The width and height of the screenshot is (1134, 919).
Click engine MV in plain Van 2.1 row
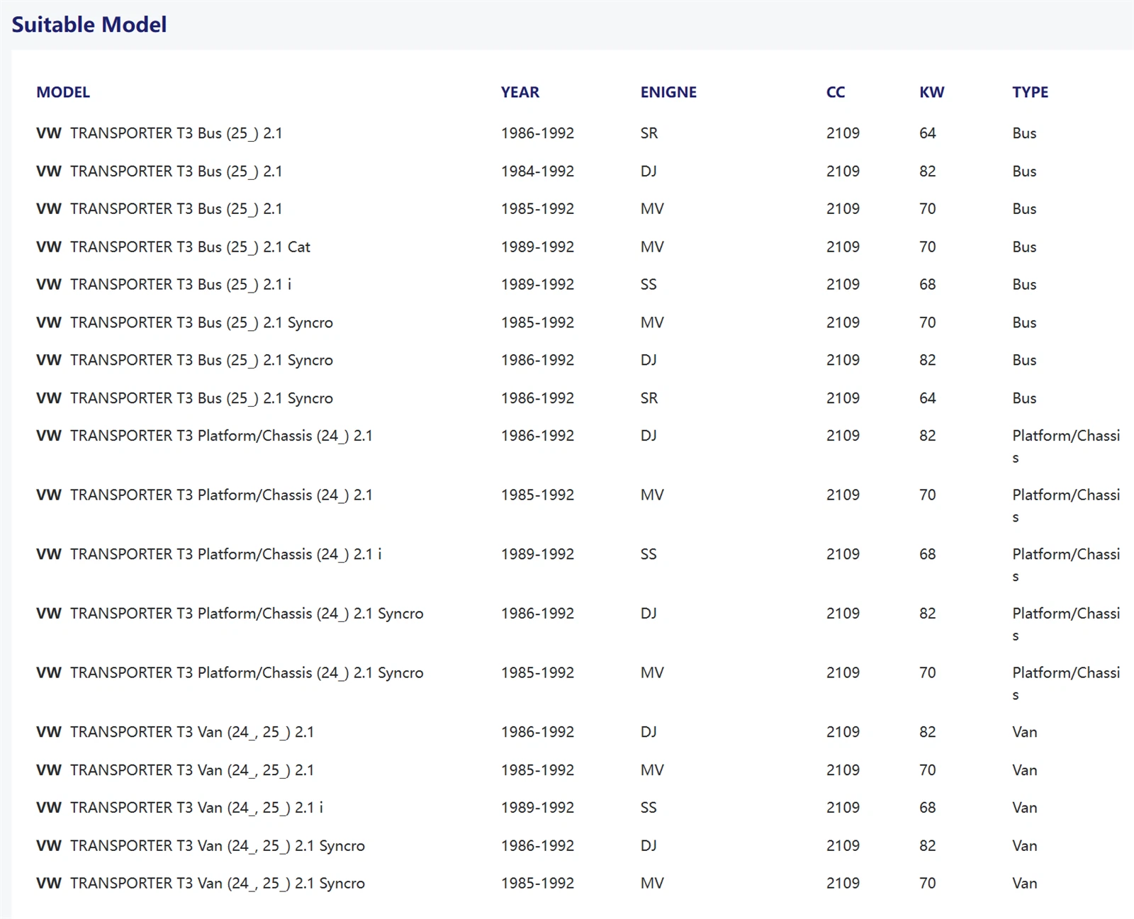[x=652, y=770]
